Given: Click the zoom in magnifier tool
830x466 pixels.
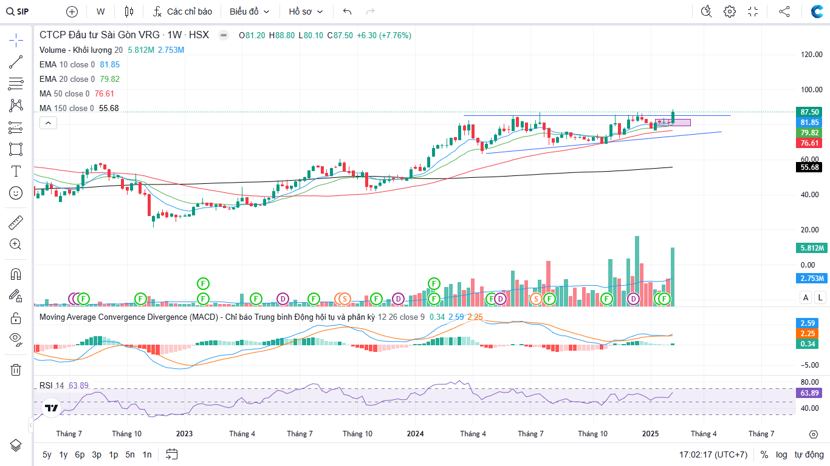Looking at the screenshot, I should point(16,245).
